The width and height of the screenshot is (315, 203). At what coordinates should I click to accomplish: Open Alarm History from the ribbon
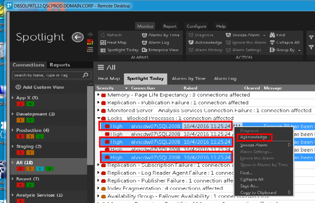point(205,50)
